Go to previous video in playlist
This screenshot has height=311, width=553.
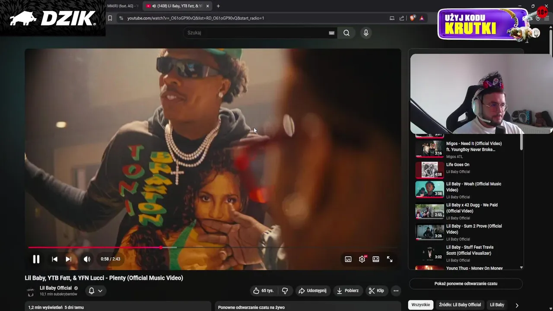[54, 259]
